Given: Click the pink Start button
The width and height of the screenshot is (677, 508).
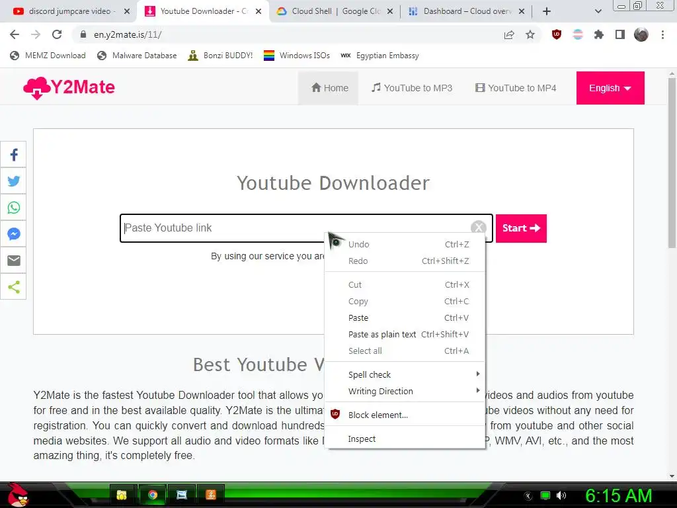Looking at the screenshot, I should (521, 228).
